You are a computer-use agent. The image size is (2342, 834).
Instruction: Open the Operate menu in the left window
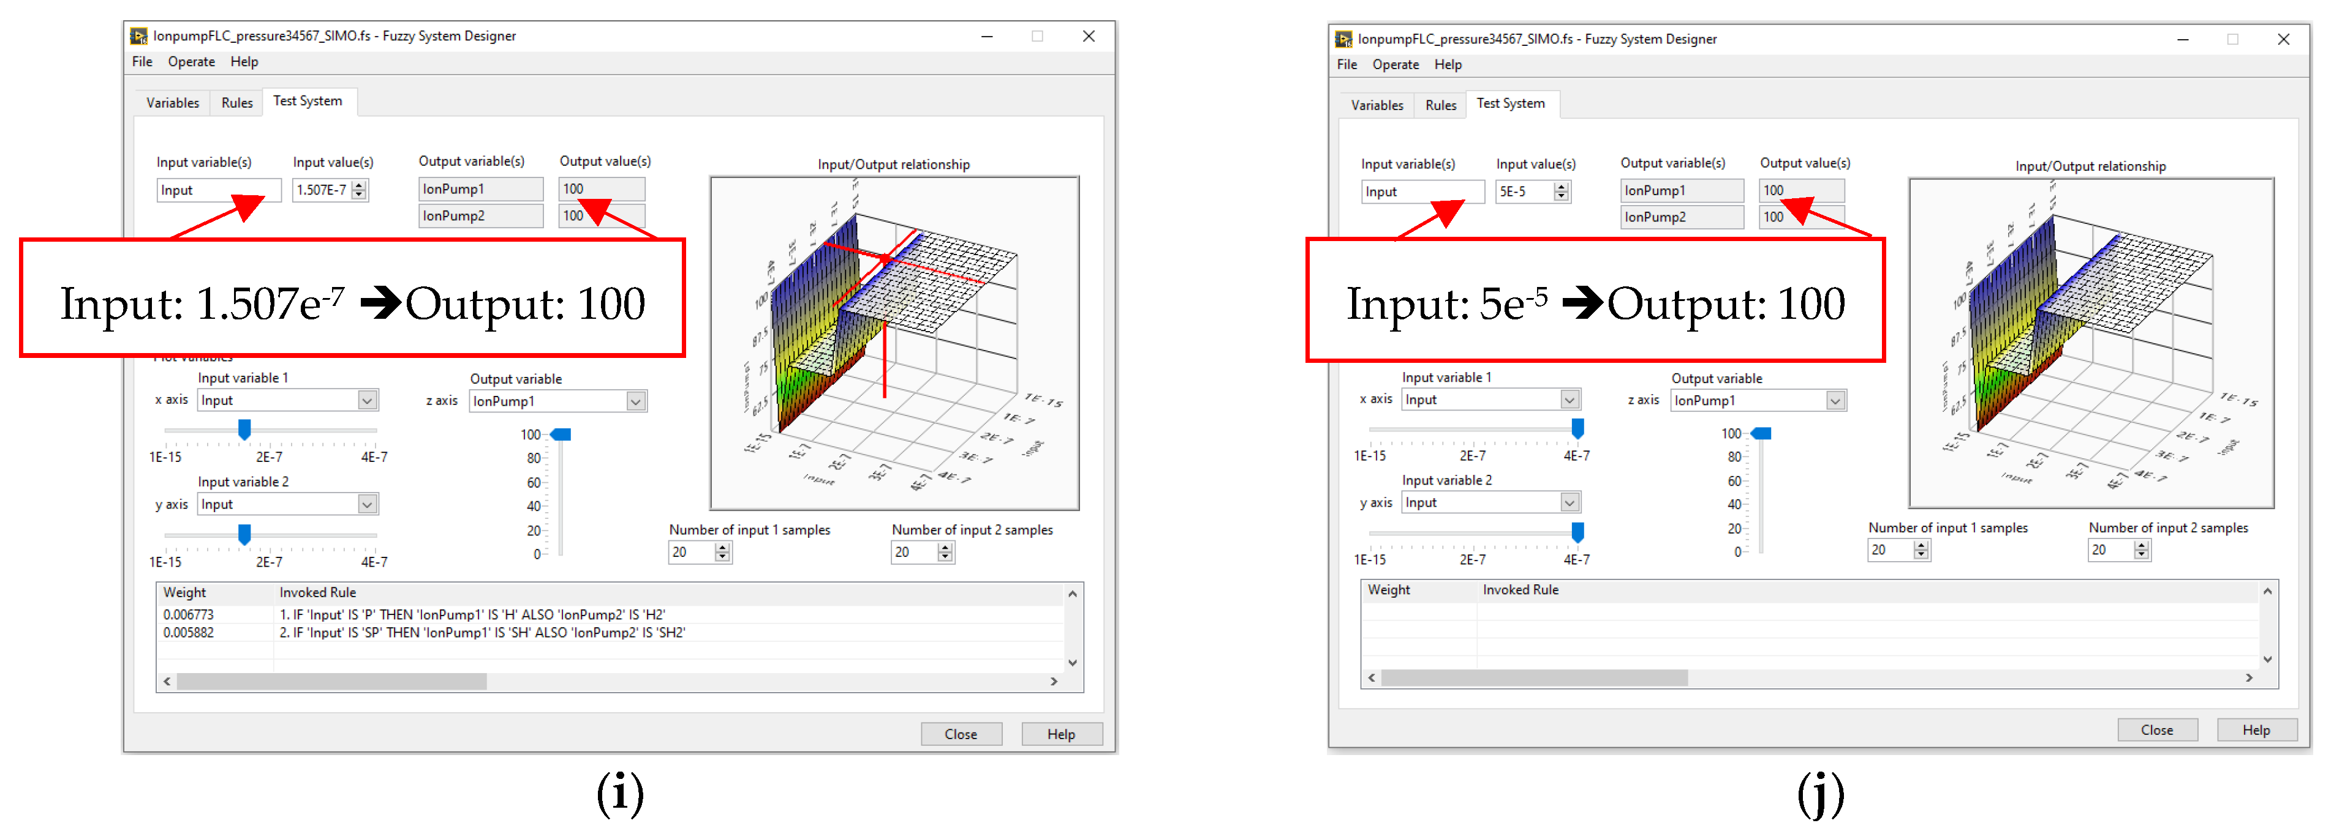point(191,62)
